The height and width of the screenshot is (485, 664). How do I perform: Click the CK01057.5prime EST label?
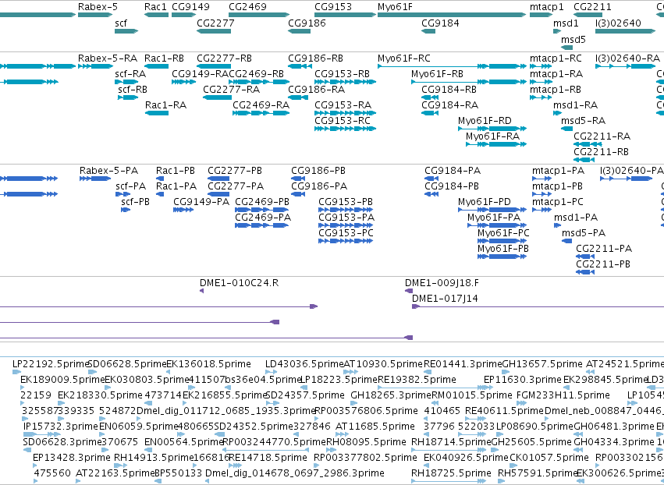tap(549, 458)
